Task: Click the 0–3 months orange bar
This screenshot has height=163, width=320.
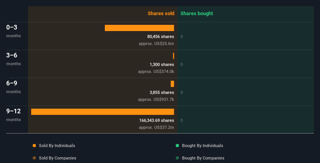Action: (x=140, y=28)
